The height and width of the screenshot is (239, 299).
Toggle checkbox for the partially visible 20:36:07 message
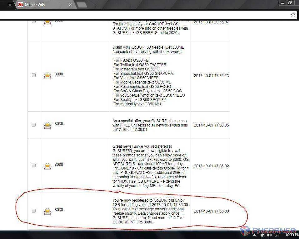[x=34, y=22]
